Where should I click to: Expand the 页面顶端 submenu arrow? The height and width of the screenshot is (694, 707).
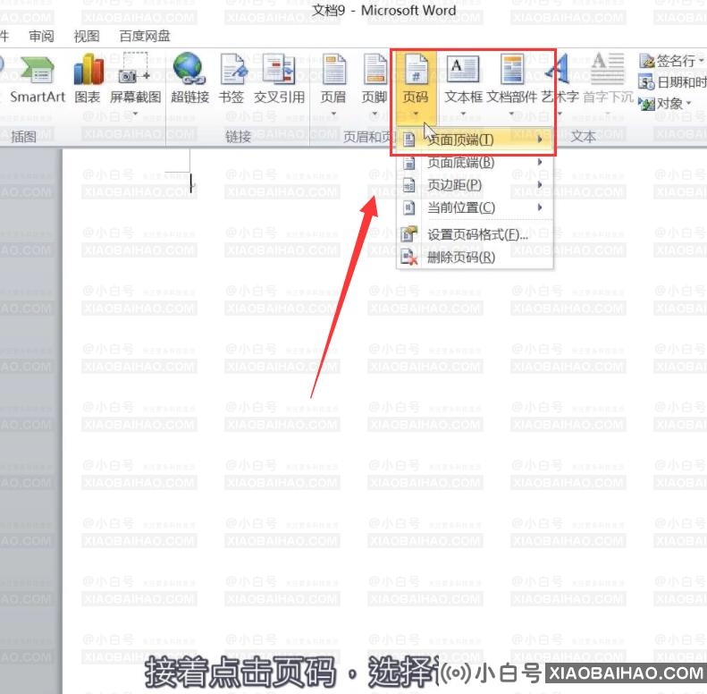(540, 140)
